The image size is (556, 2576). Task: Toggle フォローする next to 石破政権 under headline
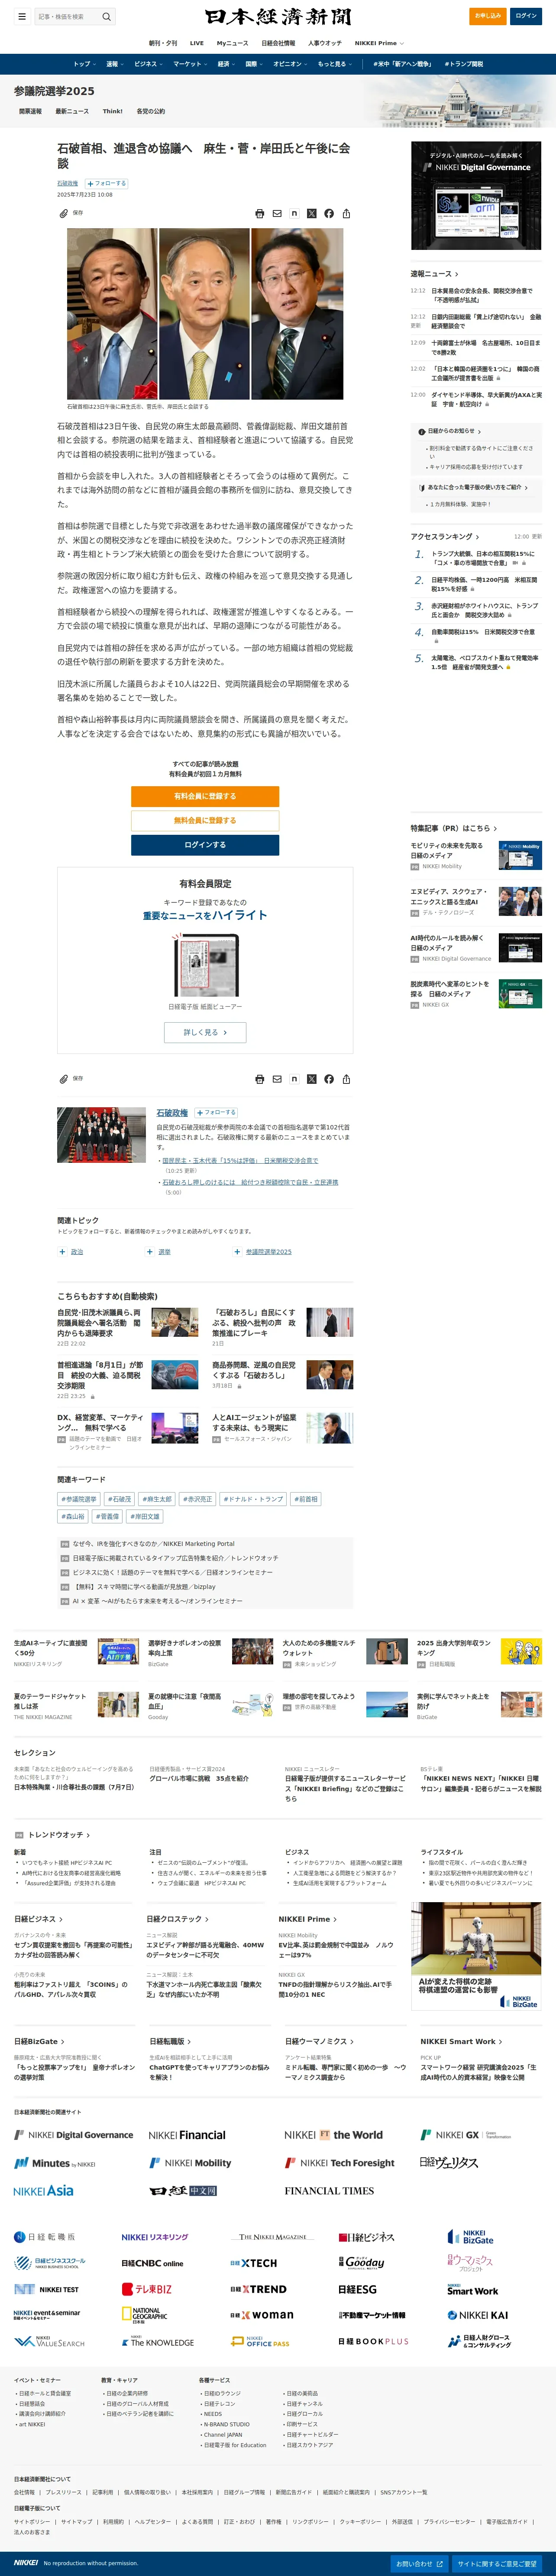pos(107,183)
